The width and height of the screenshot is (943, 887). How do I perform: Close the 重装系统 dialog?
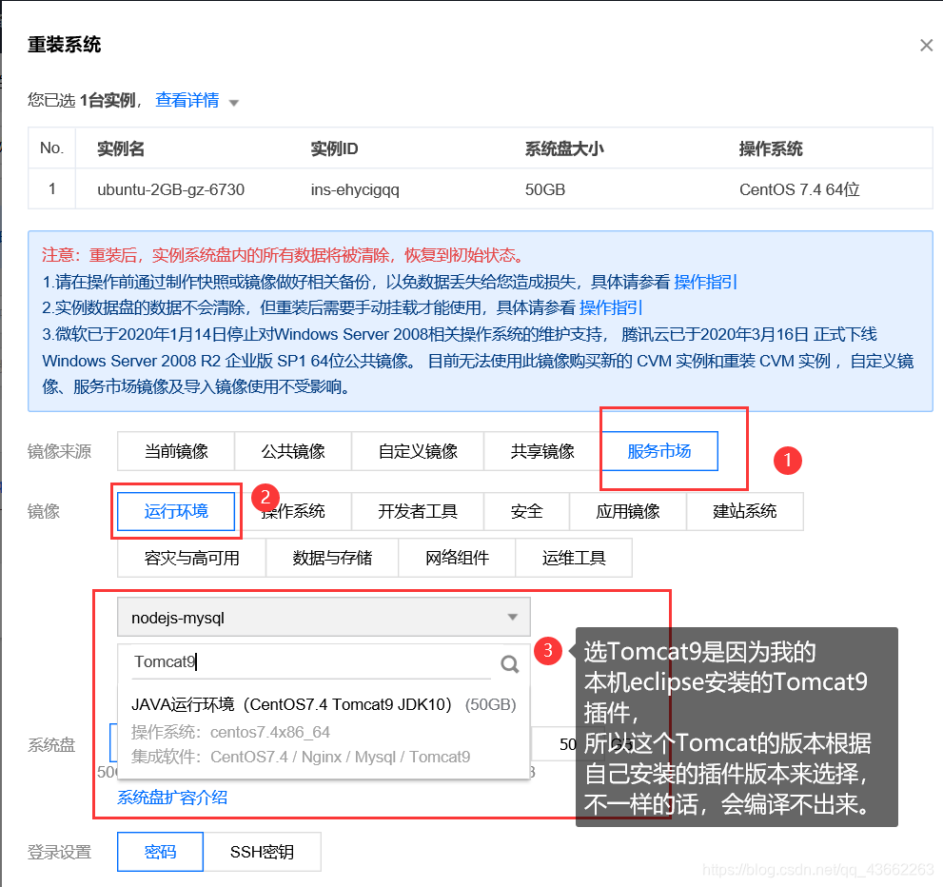point(926,45)
